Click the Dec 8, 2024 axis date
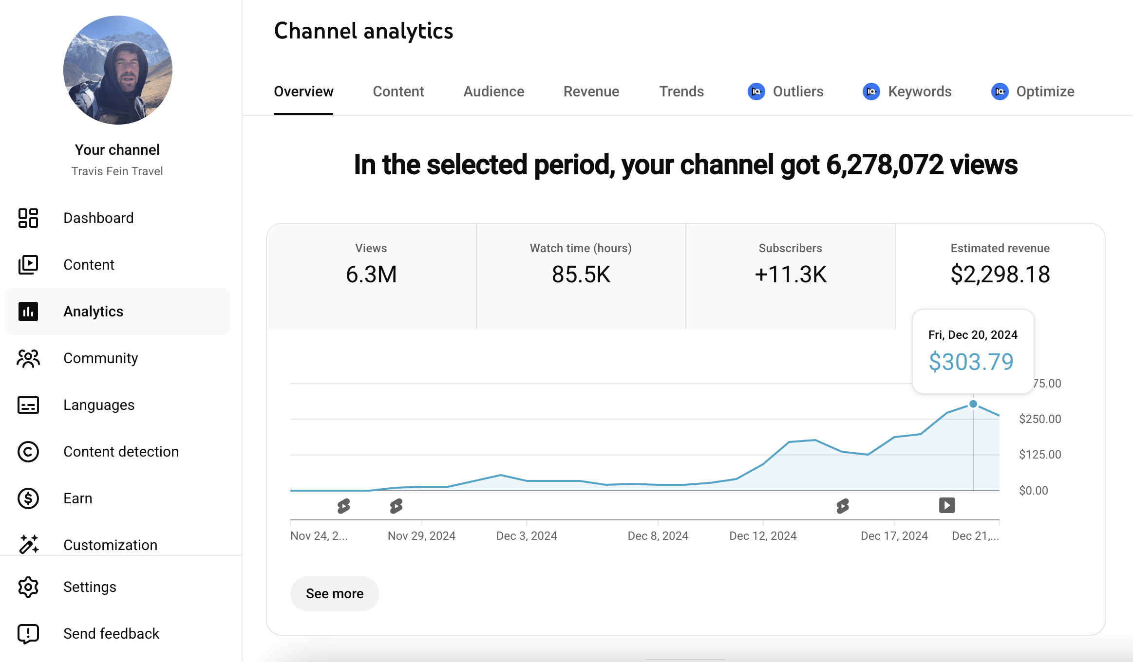This screenshot has height=662, width=1133. click(658, 536)
